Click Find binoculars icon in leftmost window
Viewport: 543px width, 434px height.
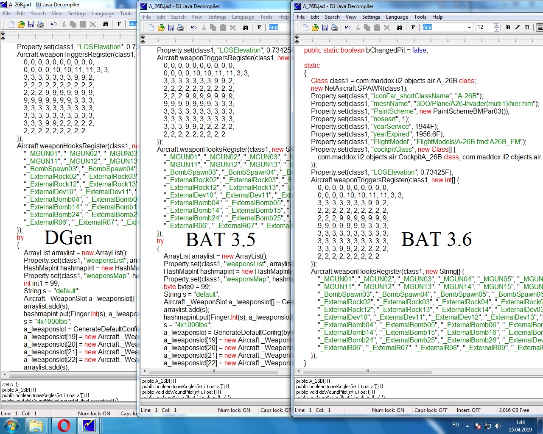click(x=106, y=24)
